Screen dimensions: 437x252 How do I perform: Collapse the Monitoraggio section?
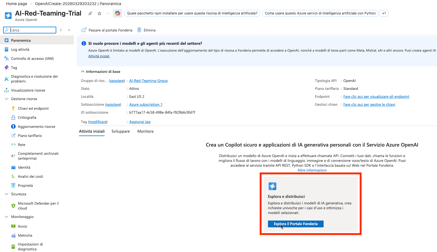(7, 217)
